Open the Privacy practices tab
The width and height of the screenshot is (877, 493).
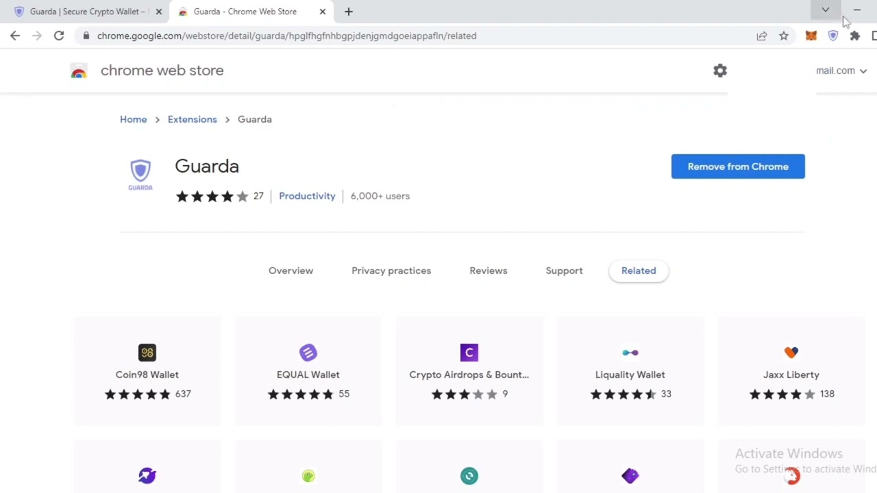391,270
